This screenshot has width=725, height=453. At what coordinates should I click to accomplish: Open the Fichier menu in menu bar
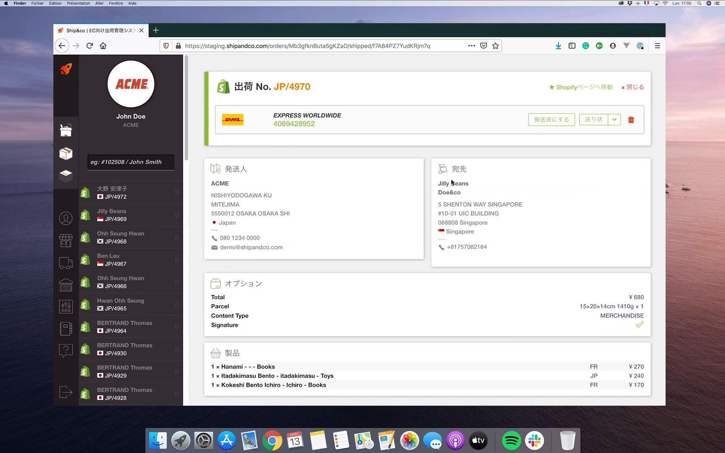tap(37, 3)
